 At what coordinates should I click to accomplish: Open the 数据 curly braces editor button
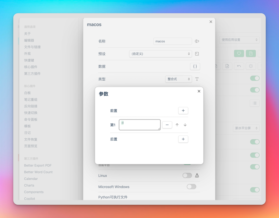195,66
